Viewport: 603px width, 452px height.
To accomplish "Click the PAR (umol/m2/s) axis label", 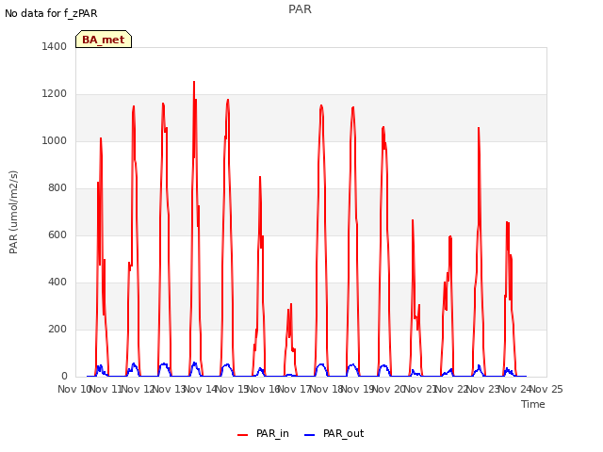I will click(13, 212).
